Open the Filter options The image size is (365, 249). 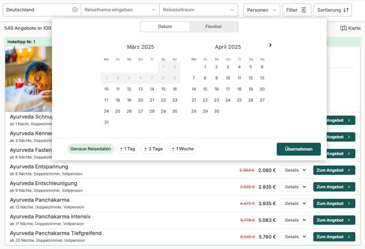point(297,10)
